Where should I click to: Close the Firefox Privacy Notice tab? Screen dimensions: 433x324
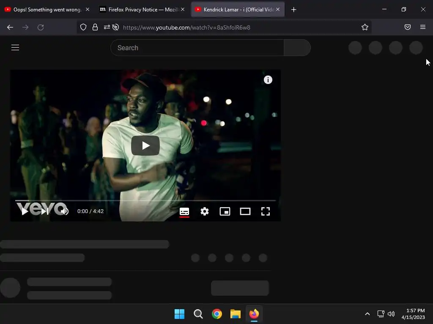pyautogui.click(x=183, y=9)
